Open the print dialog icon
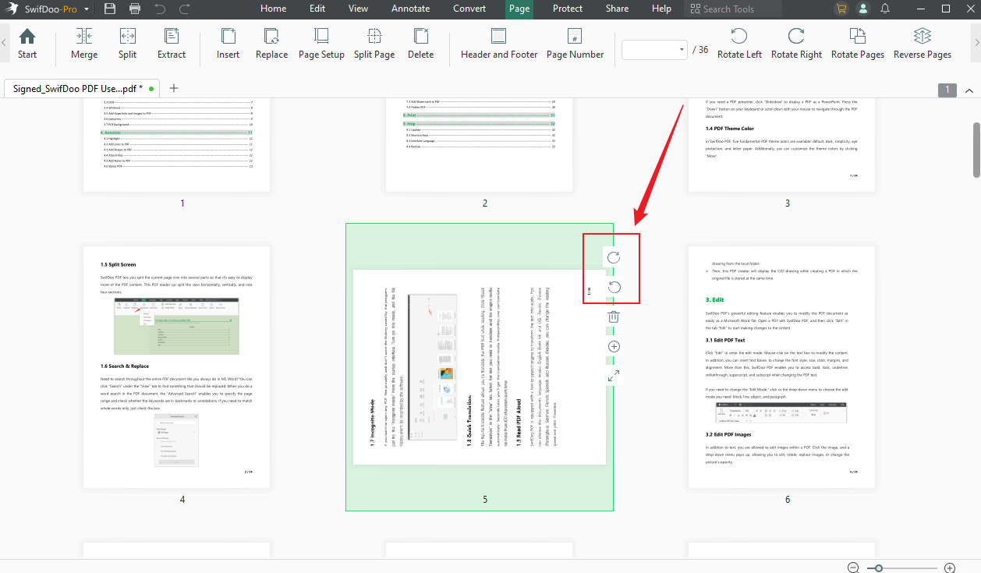The width and height of the screenshot is (981, 573). click(134, 9)
